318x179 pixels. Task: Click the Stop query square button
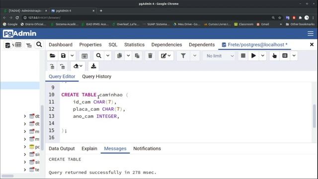[x=243, y=56]
